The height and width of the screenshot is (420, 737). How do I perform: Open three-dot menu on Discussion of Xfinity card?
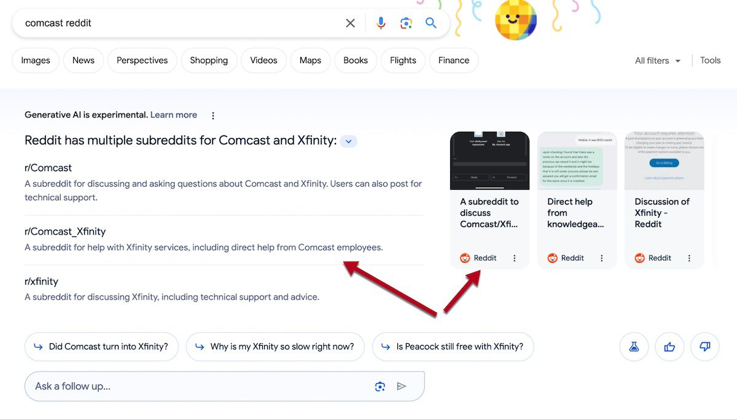(x=689, y=259)
